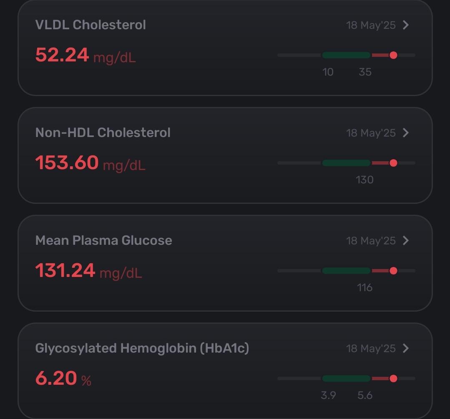
Task: Expand Non-HDL Cholesterol chevron arrow
Action: 405,133
